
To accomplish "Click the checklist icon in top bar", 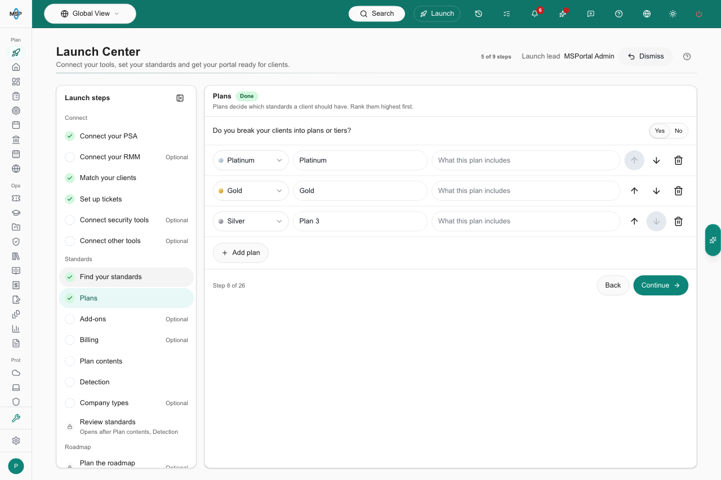I will coord(506,14).
